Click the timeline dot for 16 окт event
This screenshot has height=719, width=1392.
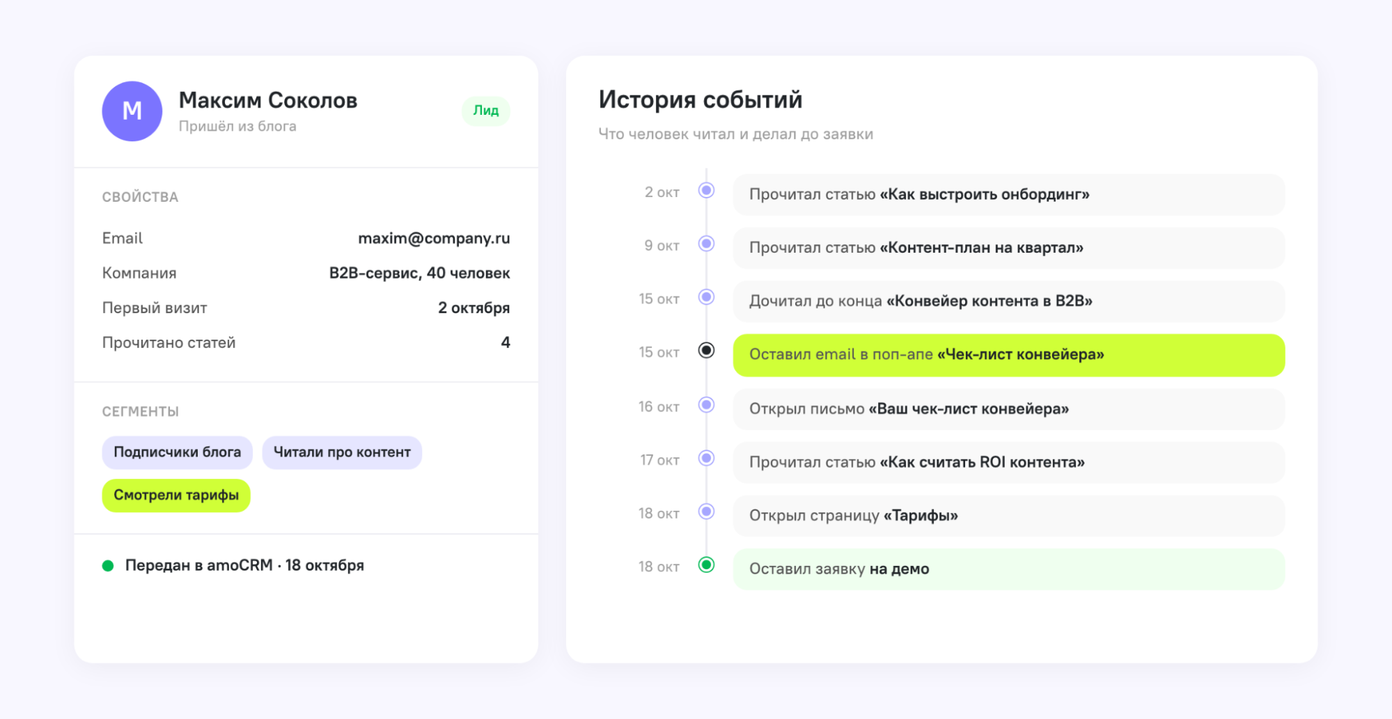pyautogui.click(x=706, y=405)
